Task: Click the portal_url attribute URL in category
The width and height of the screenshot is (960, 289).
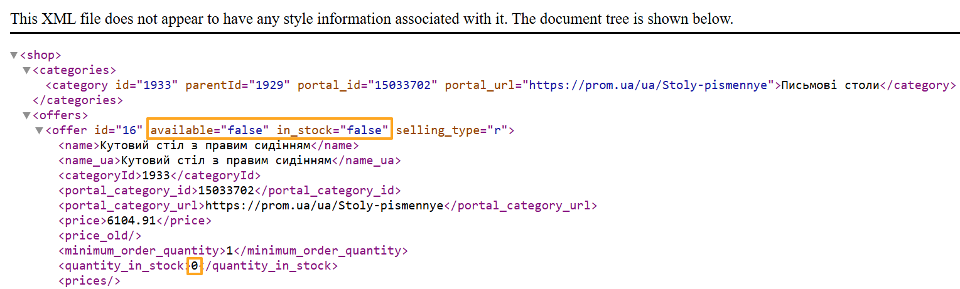Action: coord(649,85)
